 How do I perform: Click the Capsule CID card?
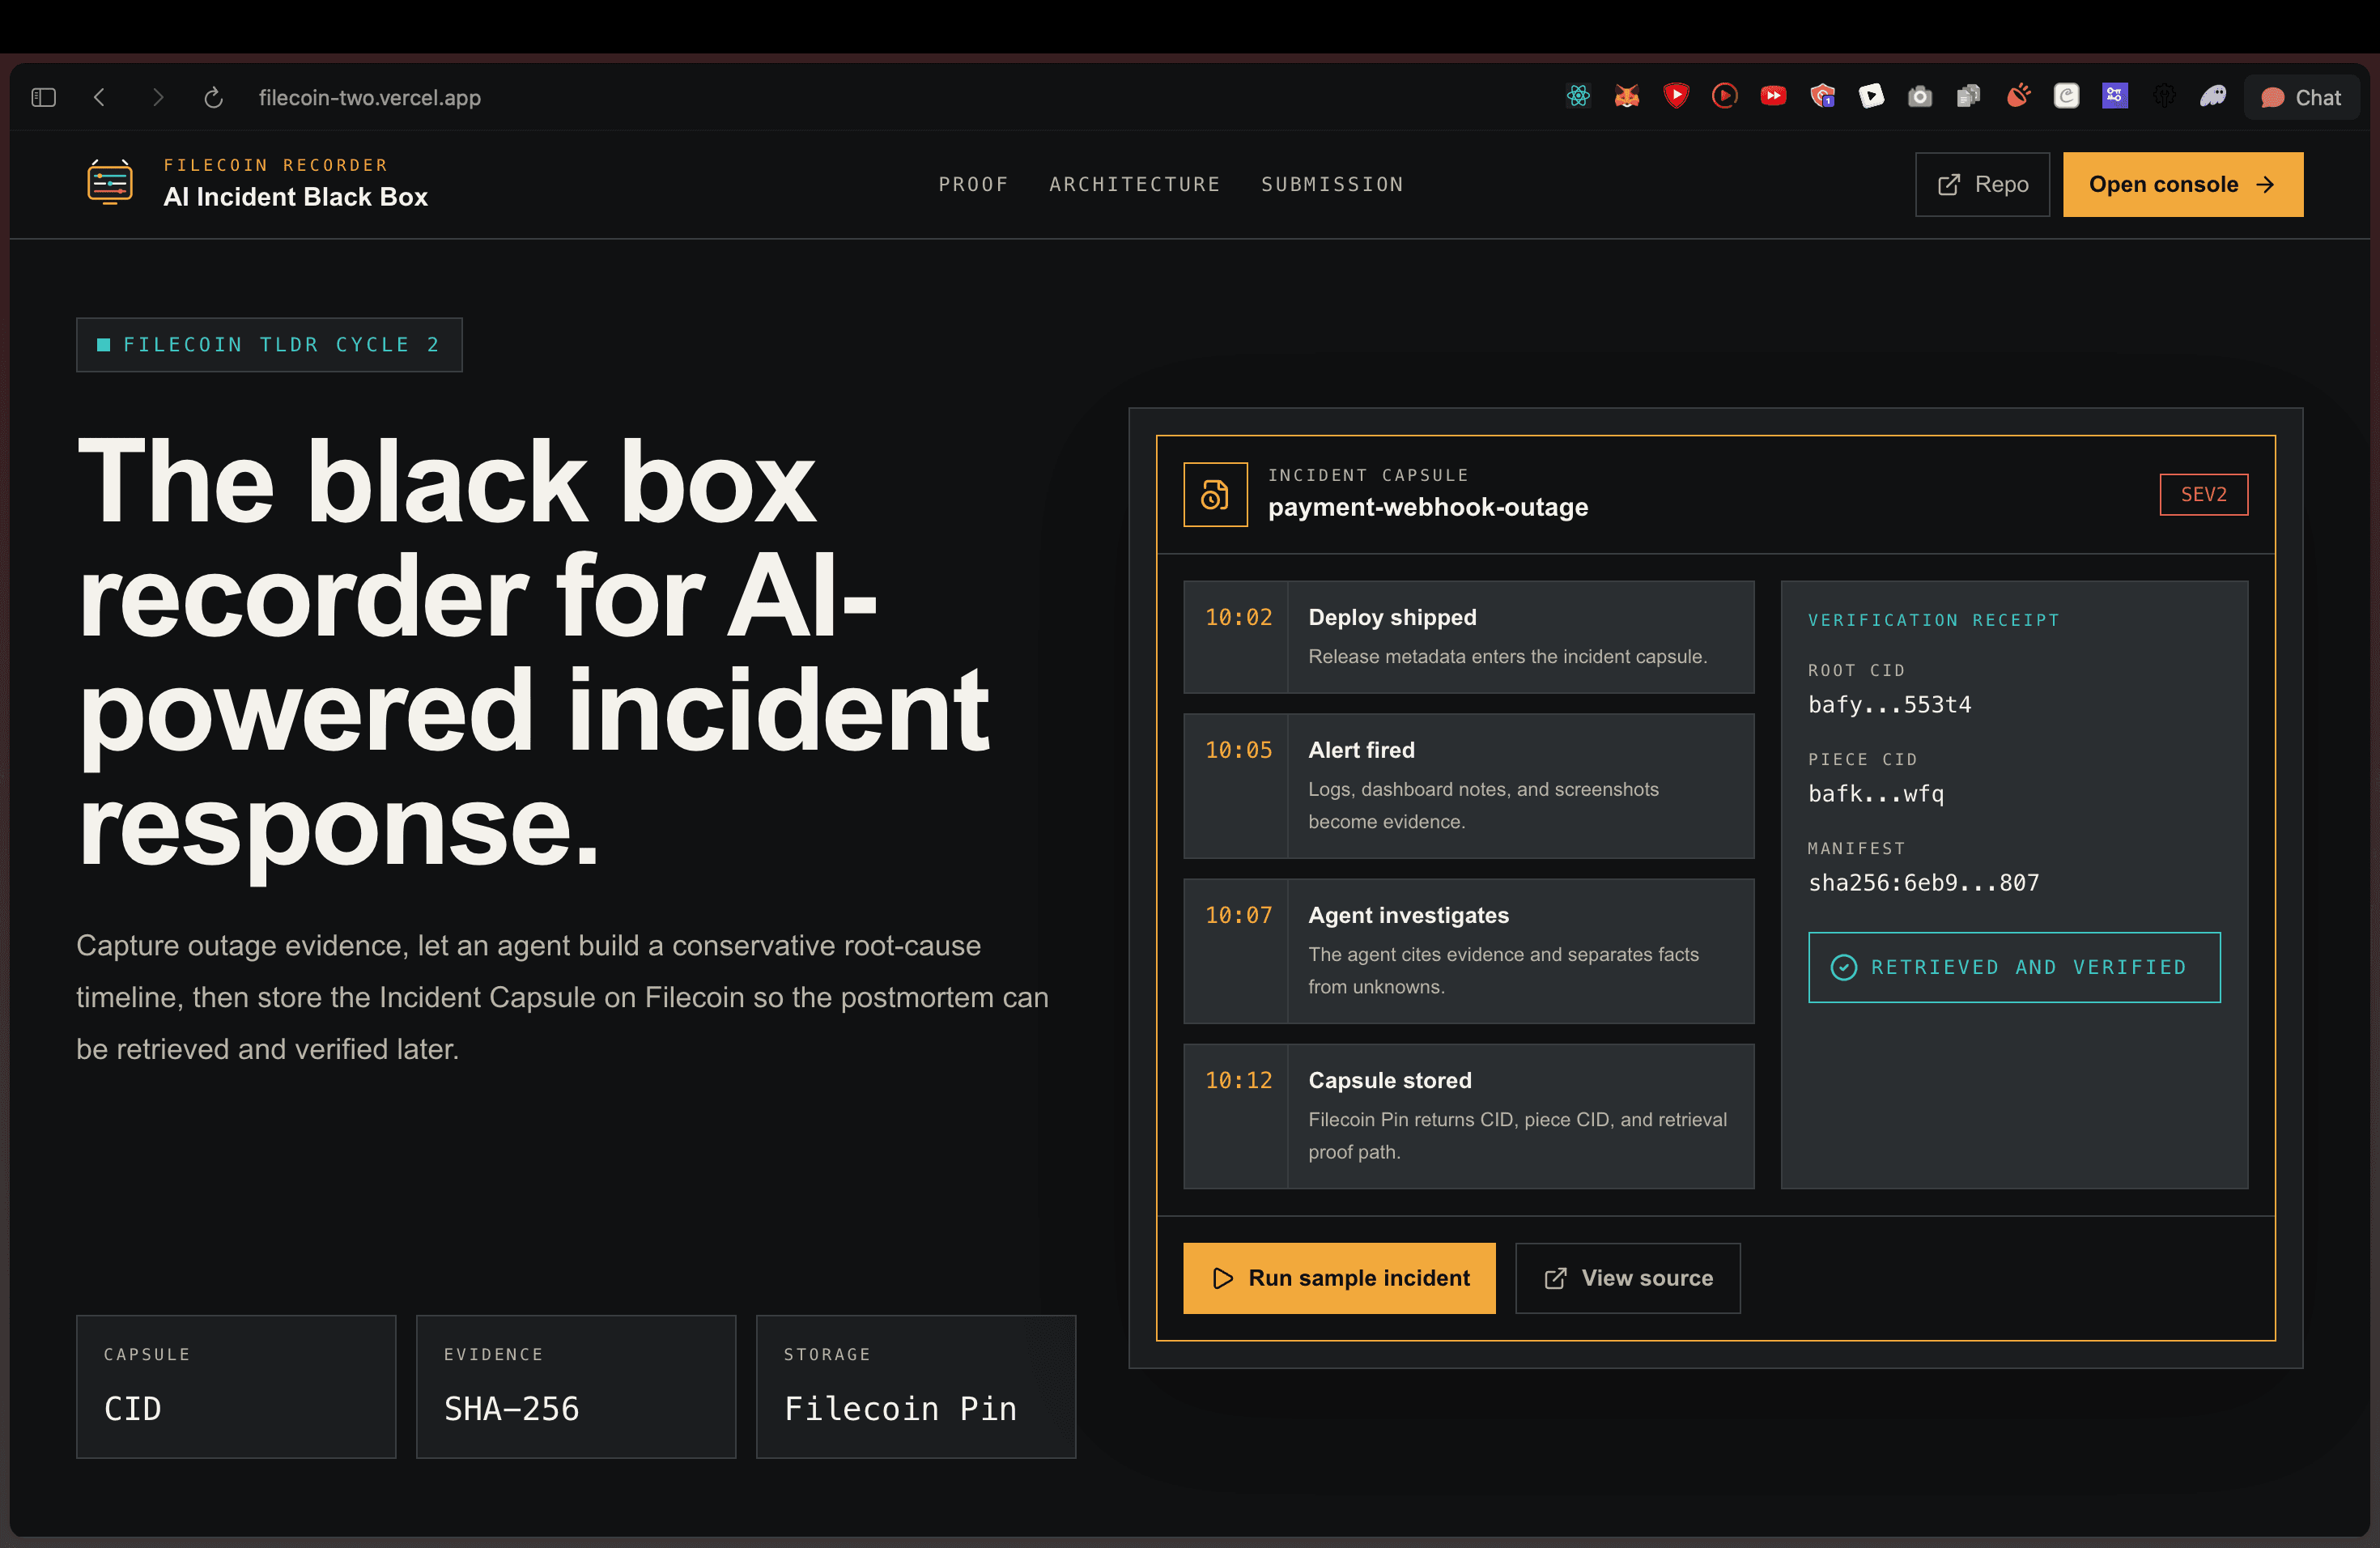click(x=236, y=1386)
